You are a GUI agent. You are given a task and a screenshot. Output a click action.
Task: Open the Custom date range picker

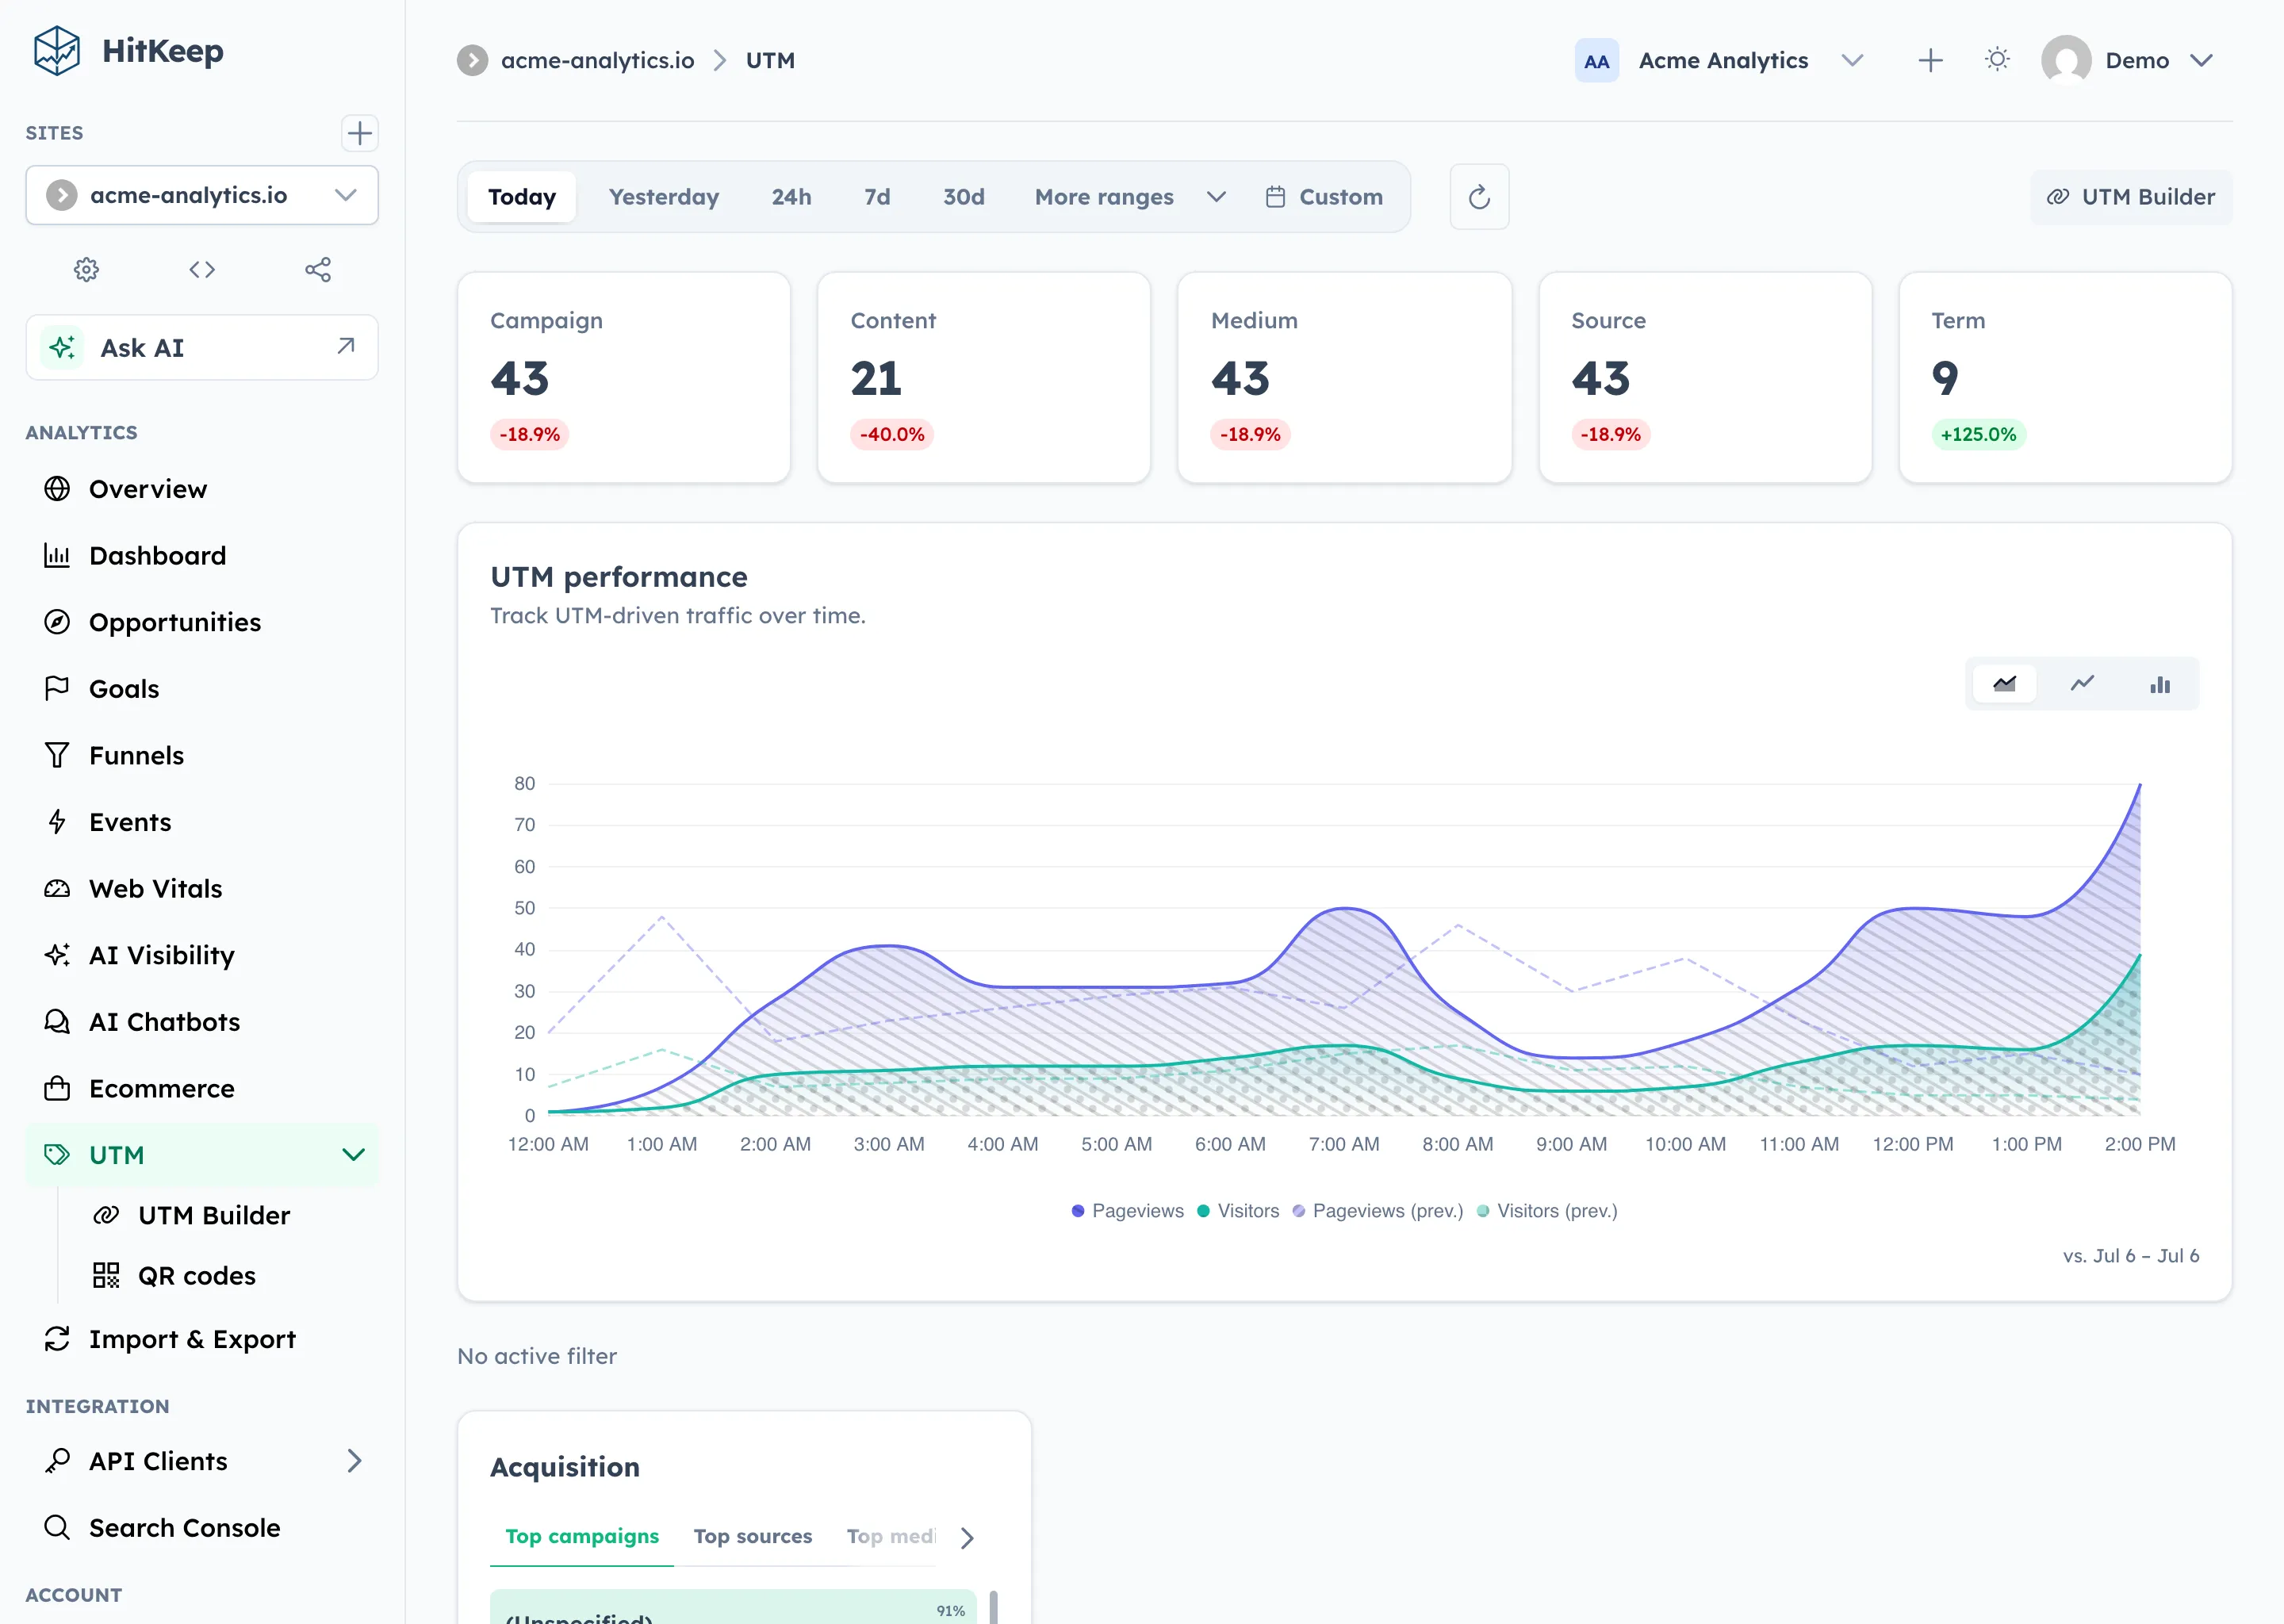(1324, 197)
